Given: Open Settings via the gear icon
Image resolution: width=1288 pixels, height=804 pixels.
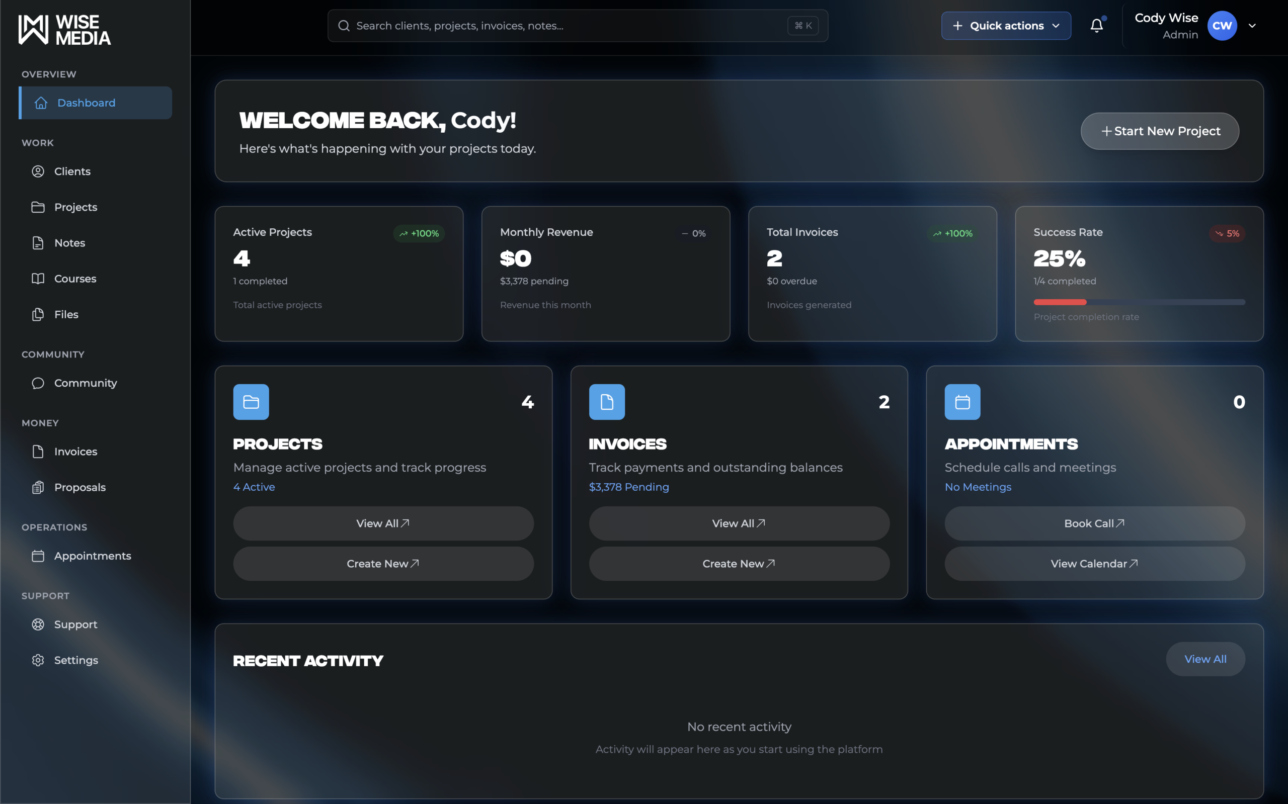Looking at the screenshot, I should point(38,659).
